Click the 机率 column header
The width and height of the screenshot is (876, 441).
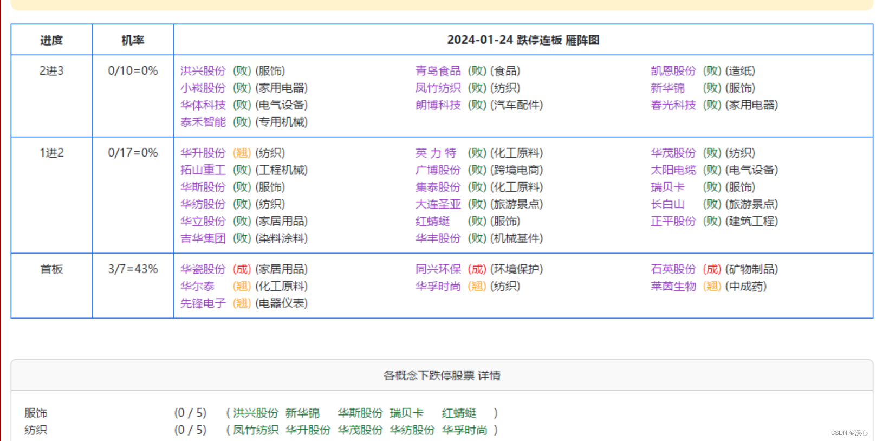coord(133,40)
